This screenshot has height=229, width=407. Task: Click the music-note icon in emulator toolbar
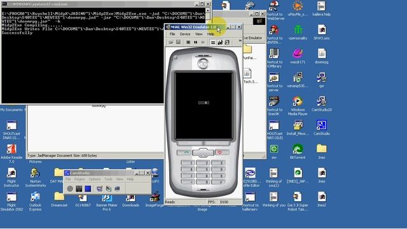pos(220,43)
